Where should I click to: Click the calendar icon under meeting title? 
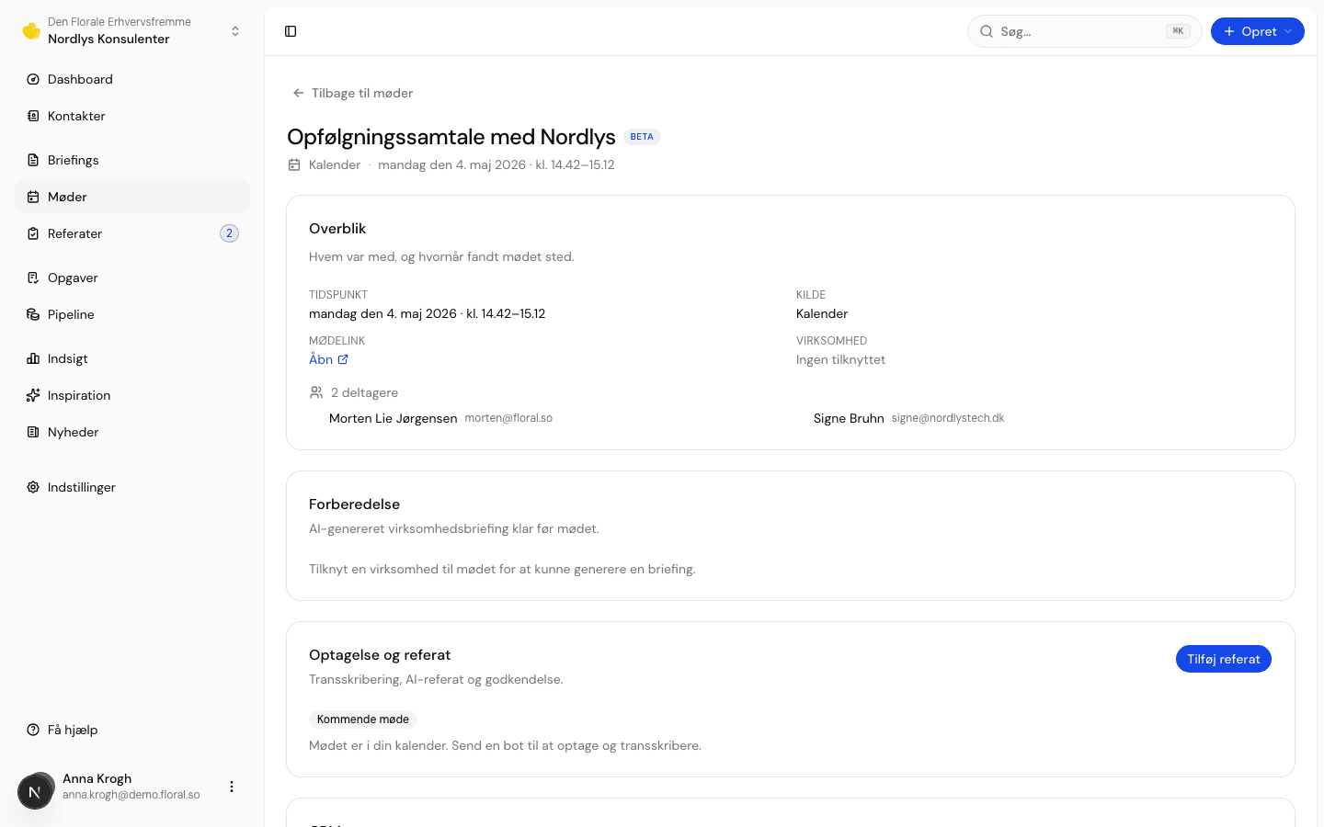point(294,165)
